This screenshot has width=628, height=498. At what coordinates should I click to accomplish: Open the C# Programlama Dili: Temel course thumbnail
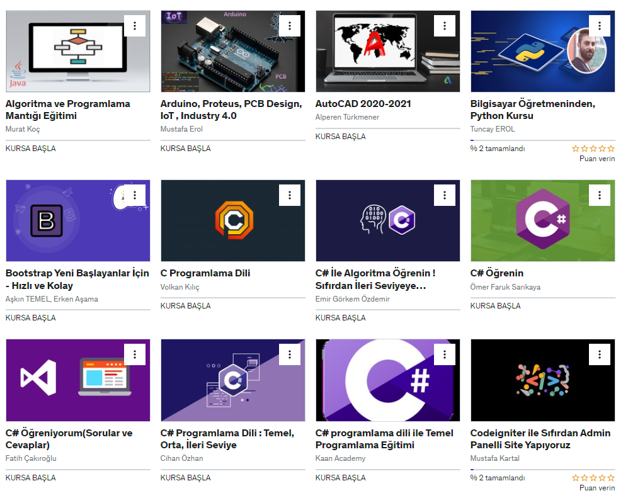(x=233, y=380)
